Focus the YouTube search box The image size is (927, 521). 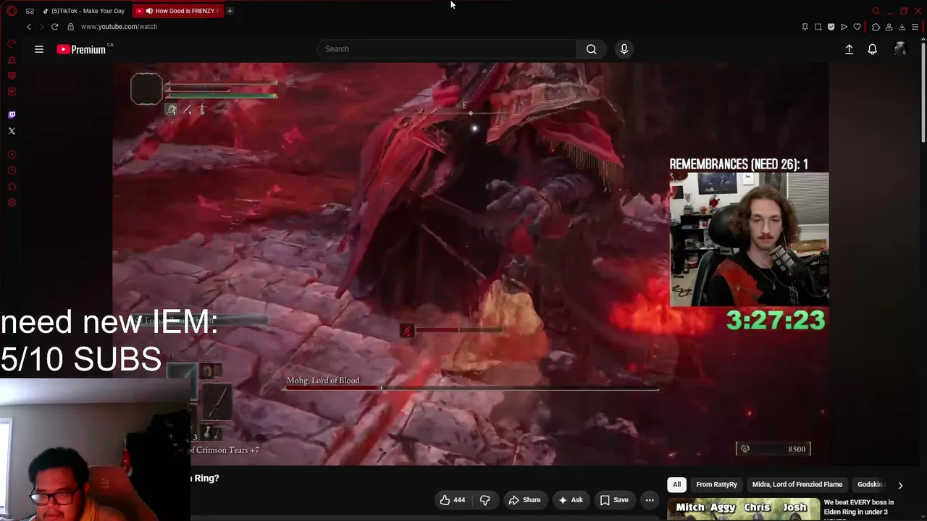[447, 49]
